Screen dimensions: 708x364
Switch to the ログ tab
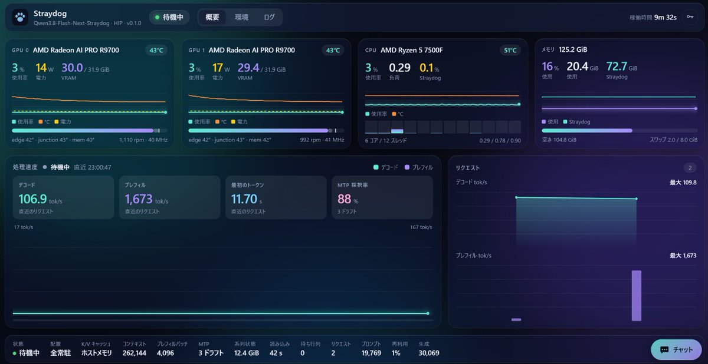(269, 17)
